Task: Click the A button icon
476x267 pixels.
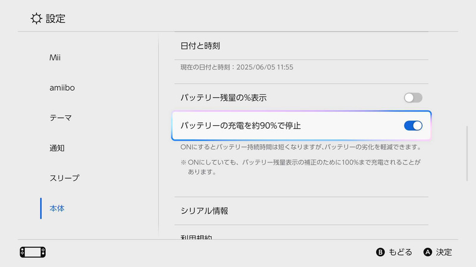Action: [x=427, y=252]
